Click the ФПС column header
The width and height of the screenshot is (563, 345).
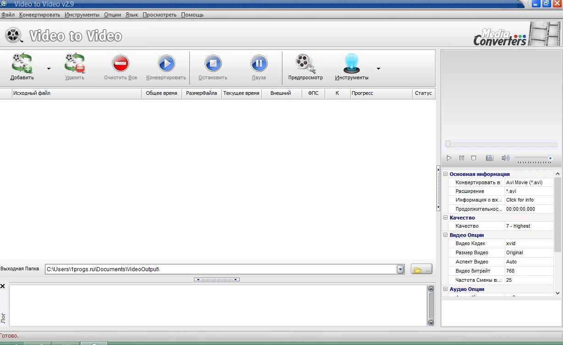click(x=313, y=93)
